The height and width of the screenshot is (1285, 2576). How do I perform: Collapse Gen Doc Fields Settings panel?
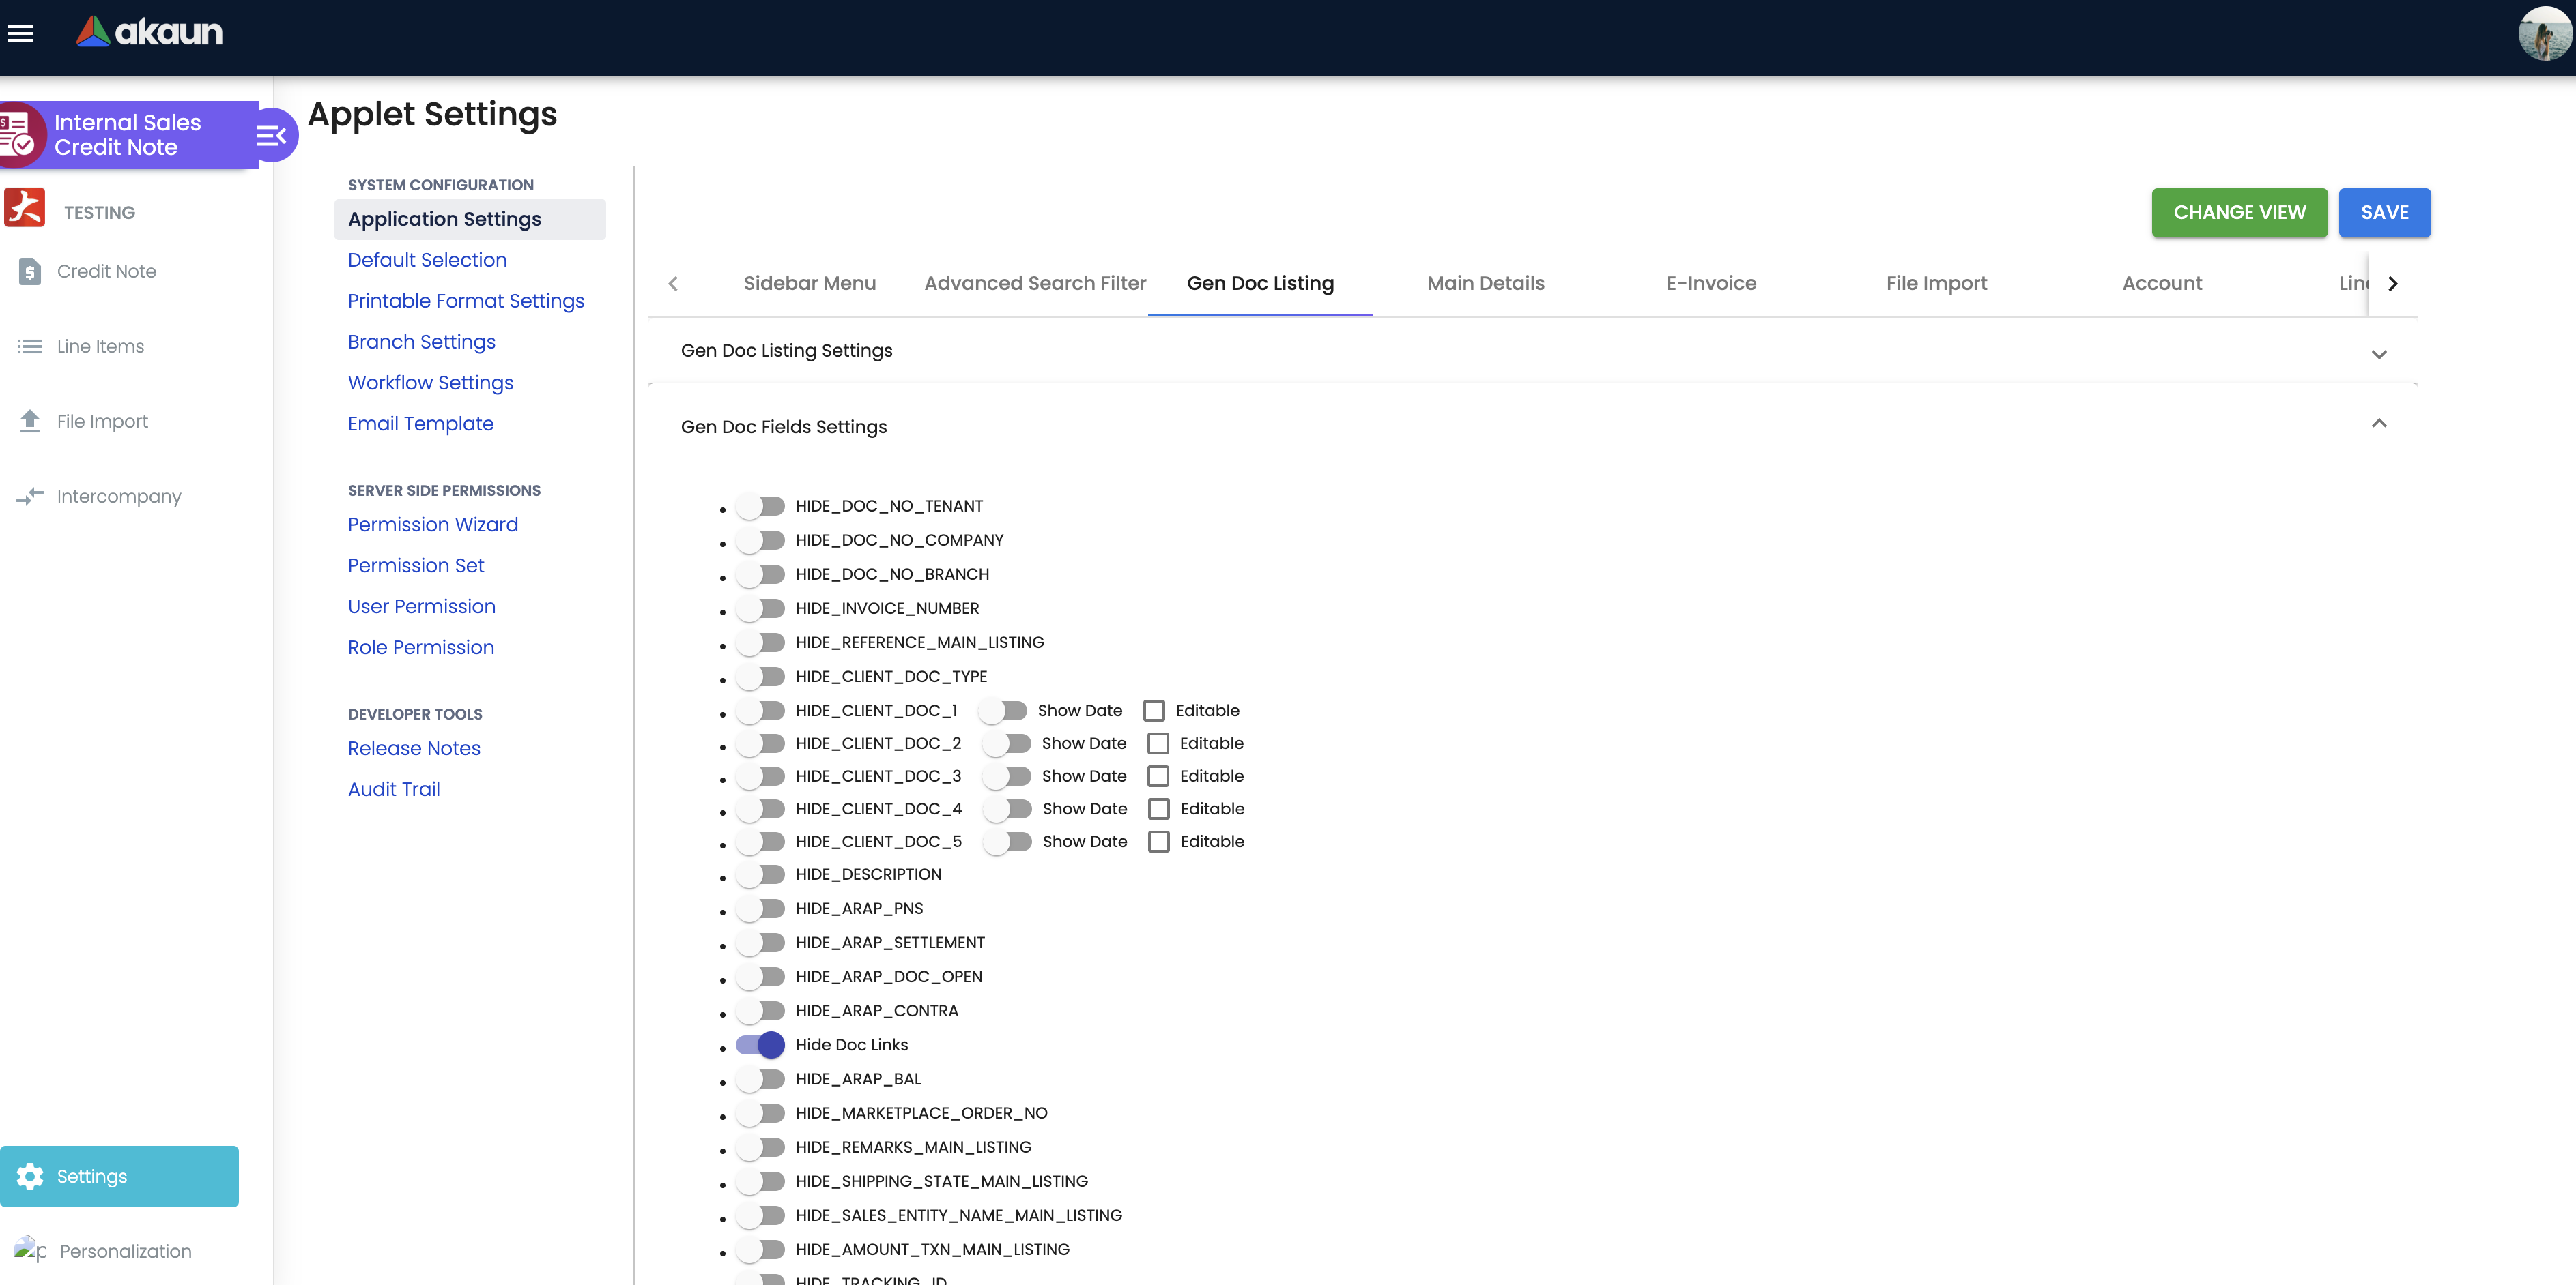pyautogui.click(x=1532, y=426)
